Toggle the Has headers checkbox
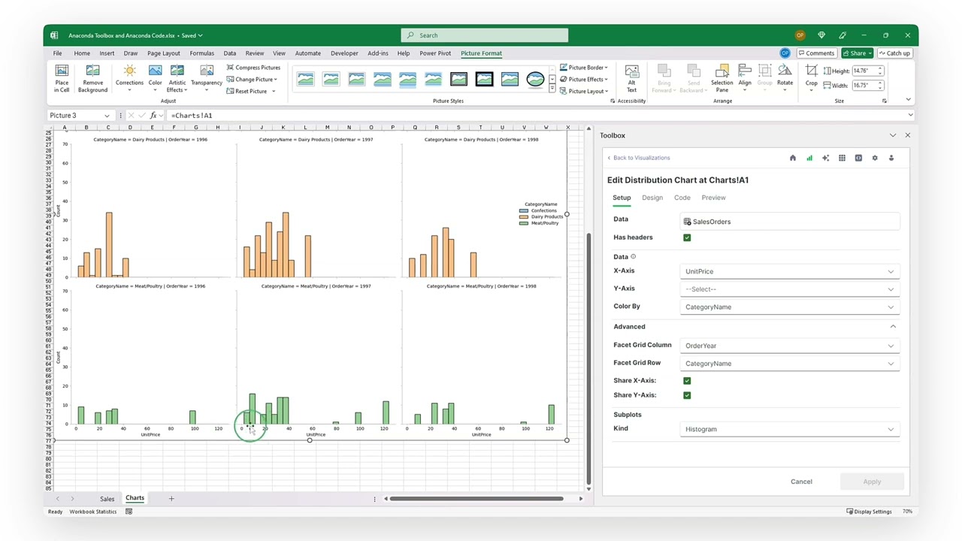The height and width of the screenshot is (541, 962). [x=687, y=237]
